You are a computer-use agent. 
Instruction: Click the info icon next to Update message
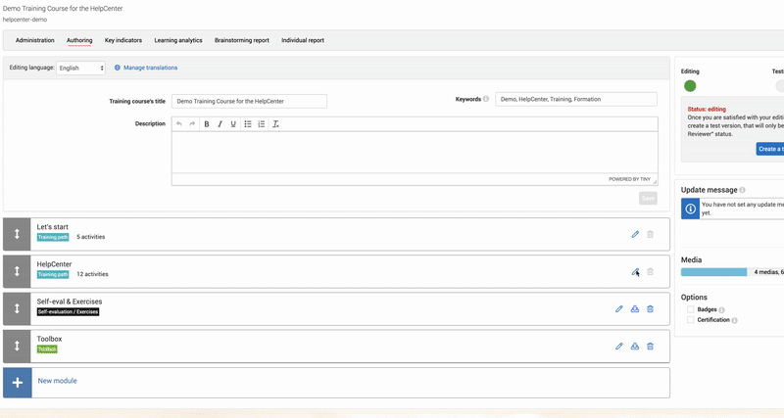point(743,190)
